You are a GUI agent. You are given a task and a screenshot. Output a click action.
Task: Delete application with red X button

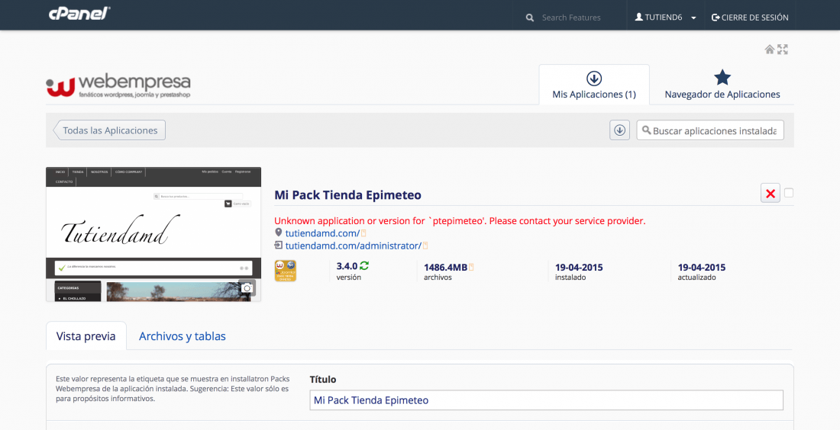[771, 193]
